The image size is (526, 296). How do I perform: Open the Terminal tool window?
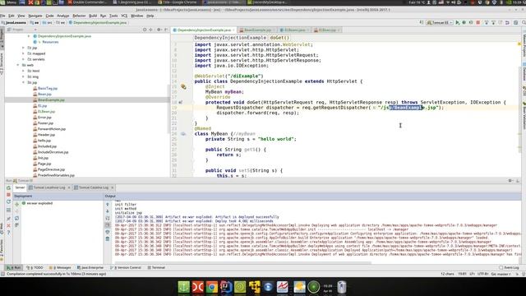(x=156, y=267)
